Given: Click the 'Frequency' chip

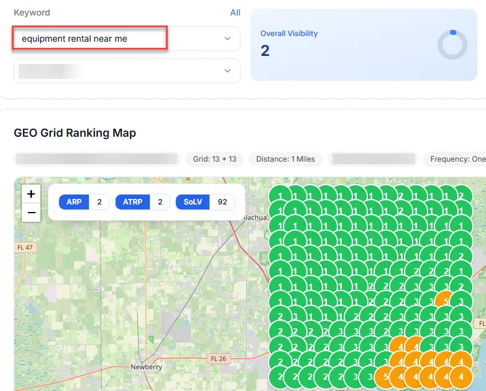Looking at the screenshot, I should click(455, 159).
